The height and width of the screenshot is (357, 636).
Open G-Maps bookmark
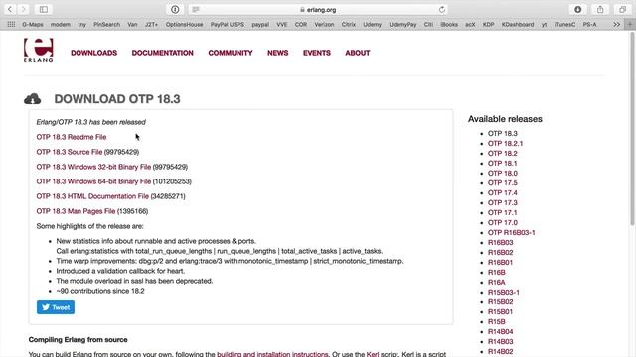click(x=33, y=24)
